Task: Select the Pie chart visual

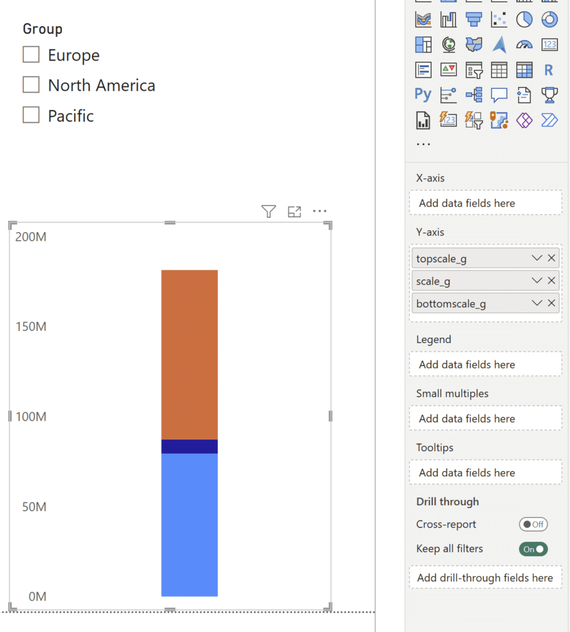Action: (523, 19)
